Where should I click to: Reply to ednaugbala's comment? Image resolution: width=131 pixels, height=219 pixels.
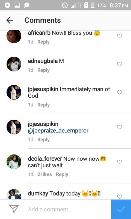click(43, 70)
